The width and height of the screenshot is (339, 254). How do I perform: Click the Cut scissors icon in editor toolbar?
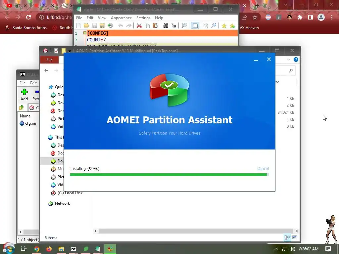(139, 25)
